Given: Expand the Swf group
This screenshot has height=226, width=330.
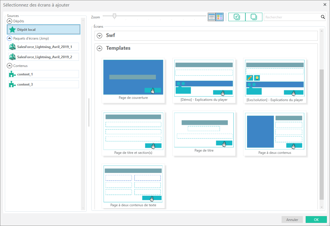Looking at the screenshot, I should (x=99, y=36).
